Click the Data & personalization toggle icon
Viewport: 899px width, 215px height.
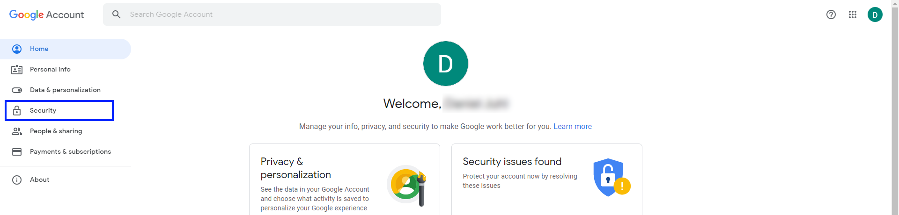tap(17, 90)
